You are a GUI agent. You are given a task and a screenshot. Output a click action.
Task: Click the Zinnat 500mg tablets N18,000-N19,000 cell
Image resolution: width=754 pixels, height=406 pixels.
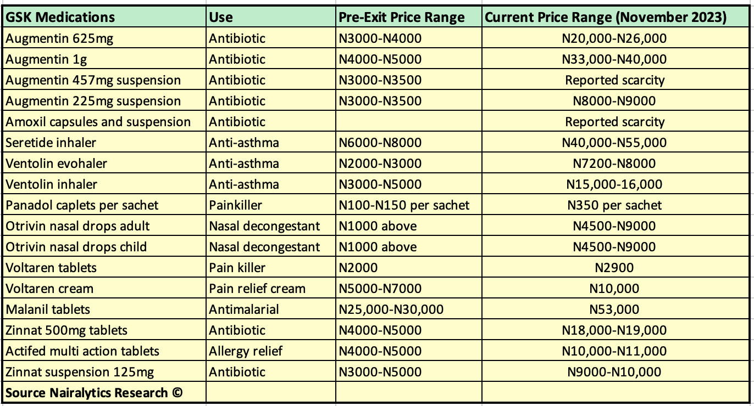point(615,330)
